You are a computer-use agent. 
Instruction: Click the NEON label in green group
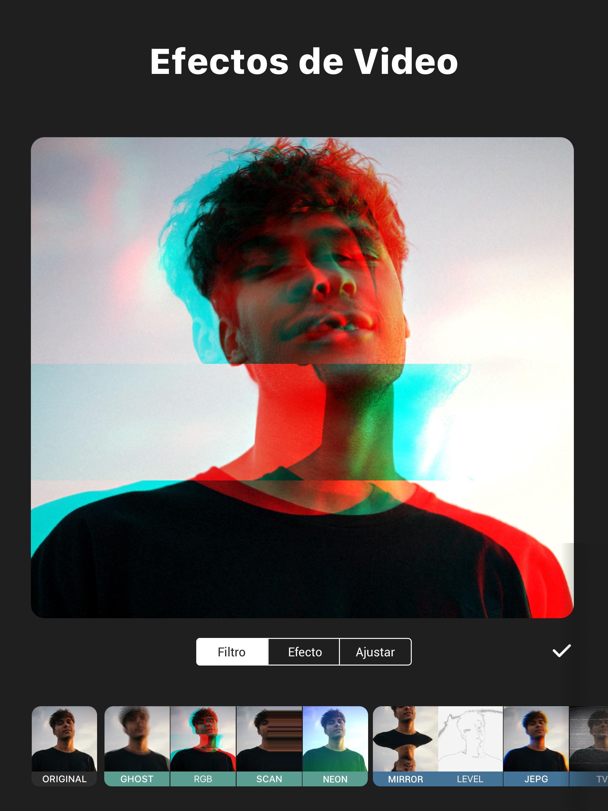tap(335, 779)
